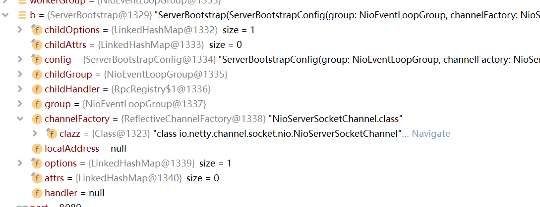This screenshot has height=207, width=540.
Task: Select the options variable name
Action: (60, 164)
